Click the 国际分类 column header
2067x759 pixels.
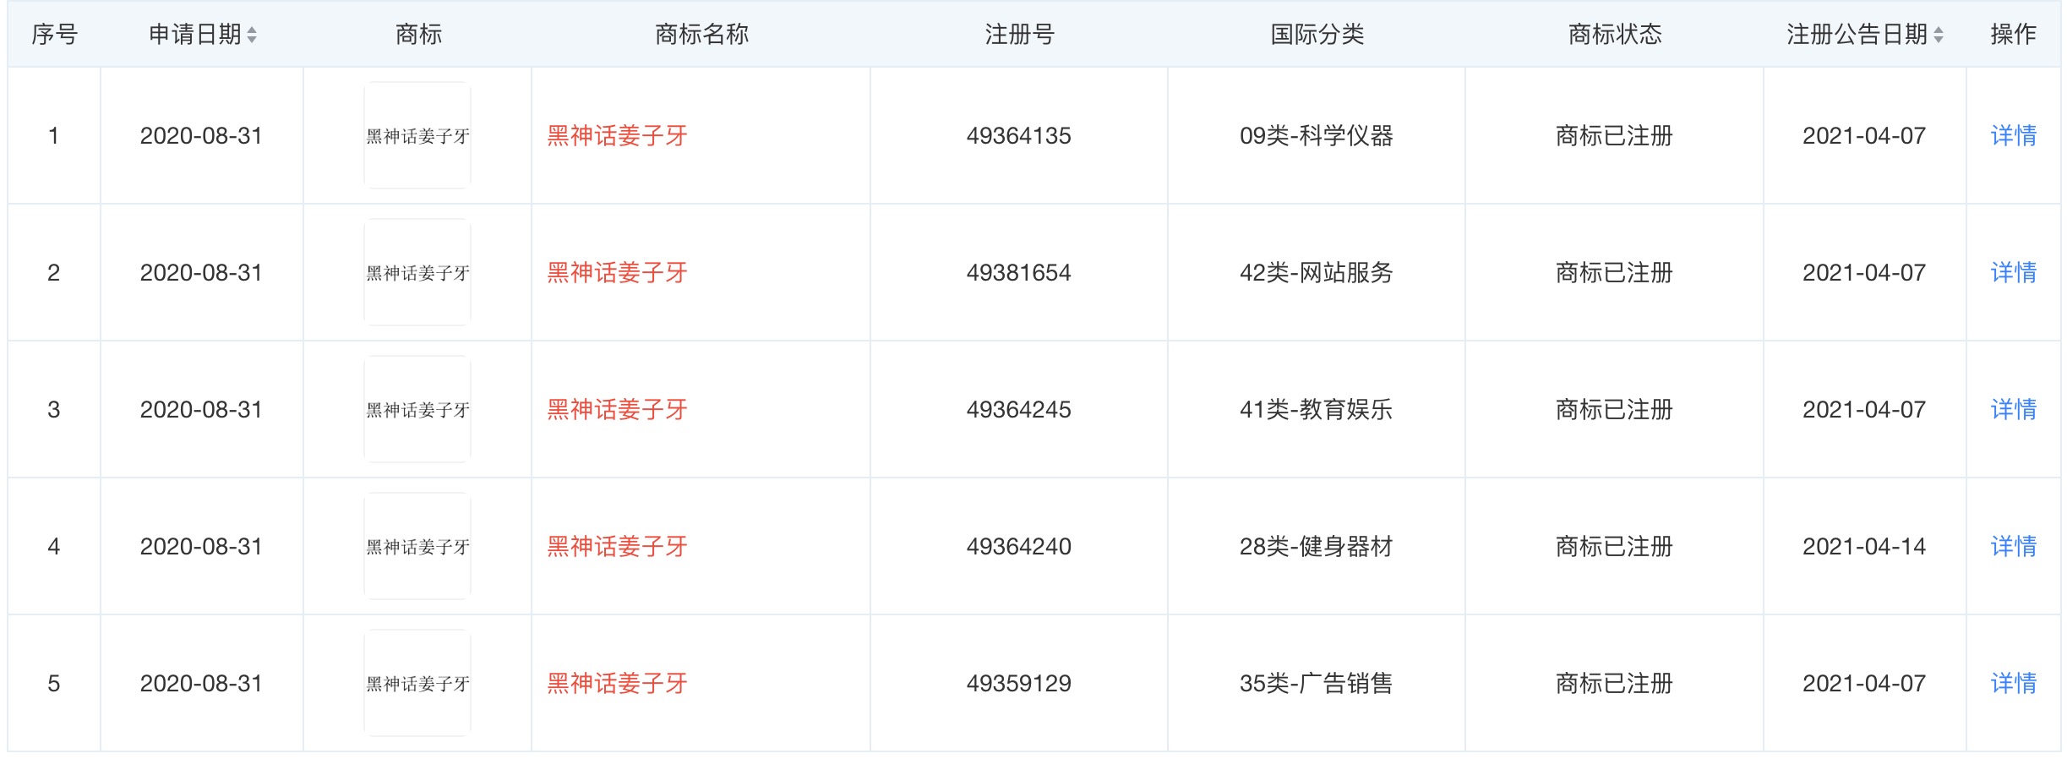tap(1317, 35)
